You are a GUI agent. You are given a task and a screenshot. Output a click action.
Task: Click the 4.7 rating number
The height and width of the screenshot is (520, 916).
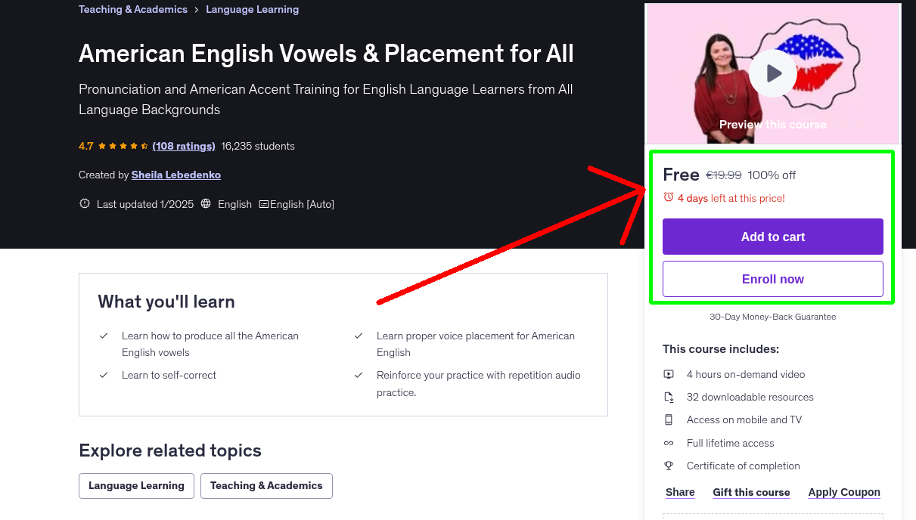pos(86,146)
